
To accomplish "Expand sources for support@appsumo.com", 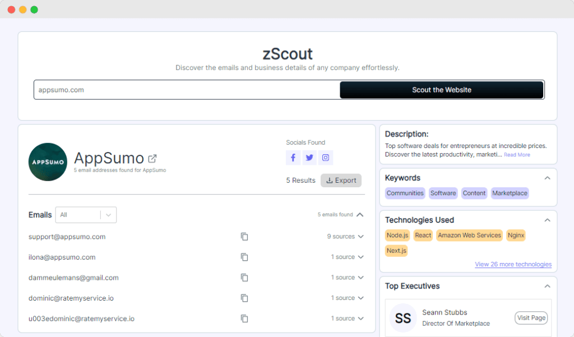I will coord(346,237).
